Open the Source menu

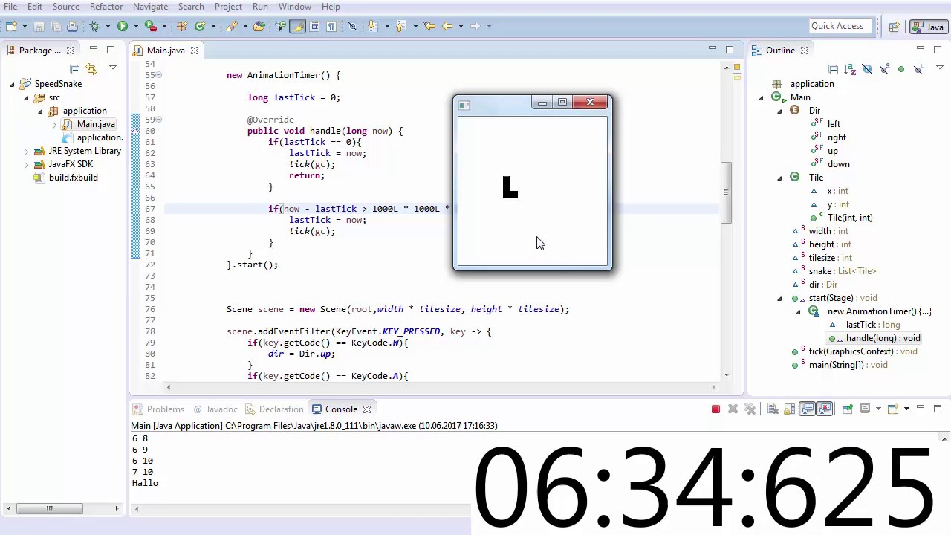point(66,7)
